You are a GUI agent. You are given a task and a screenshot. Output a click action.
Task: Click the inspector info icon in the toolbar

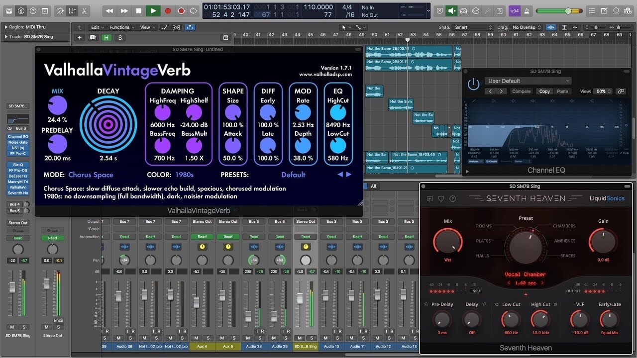tap(21, 10)
